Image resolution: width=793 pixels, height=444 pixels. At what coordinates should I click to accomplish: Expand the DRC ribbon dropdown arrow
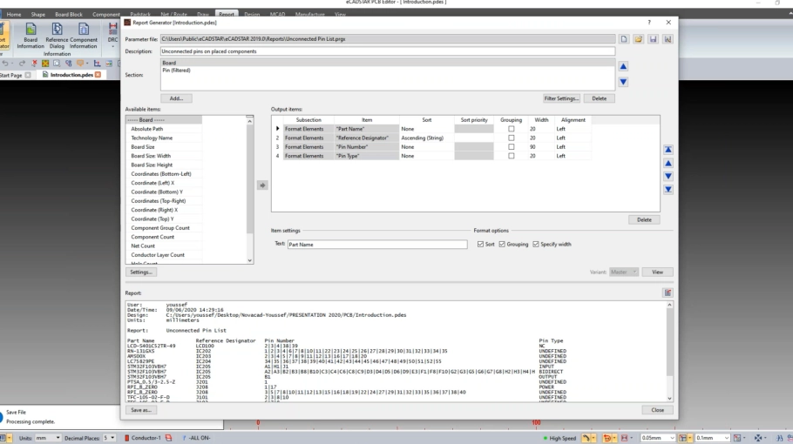point(112,46)
